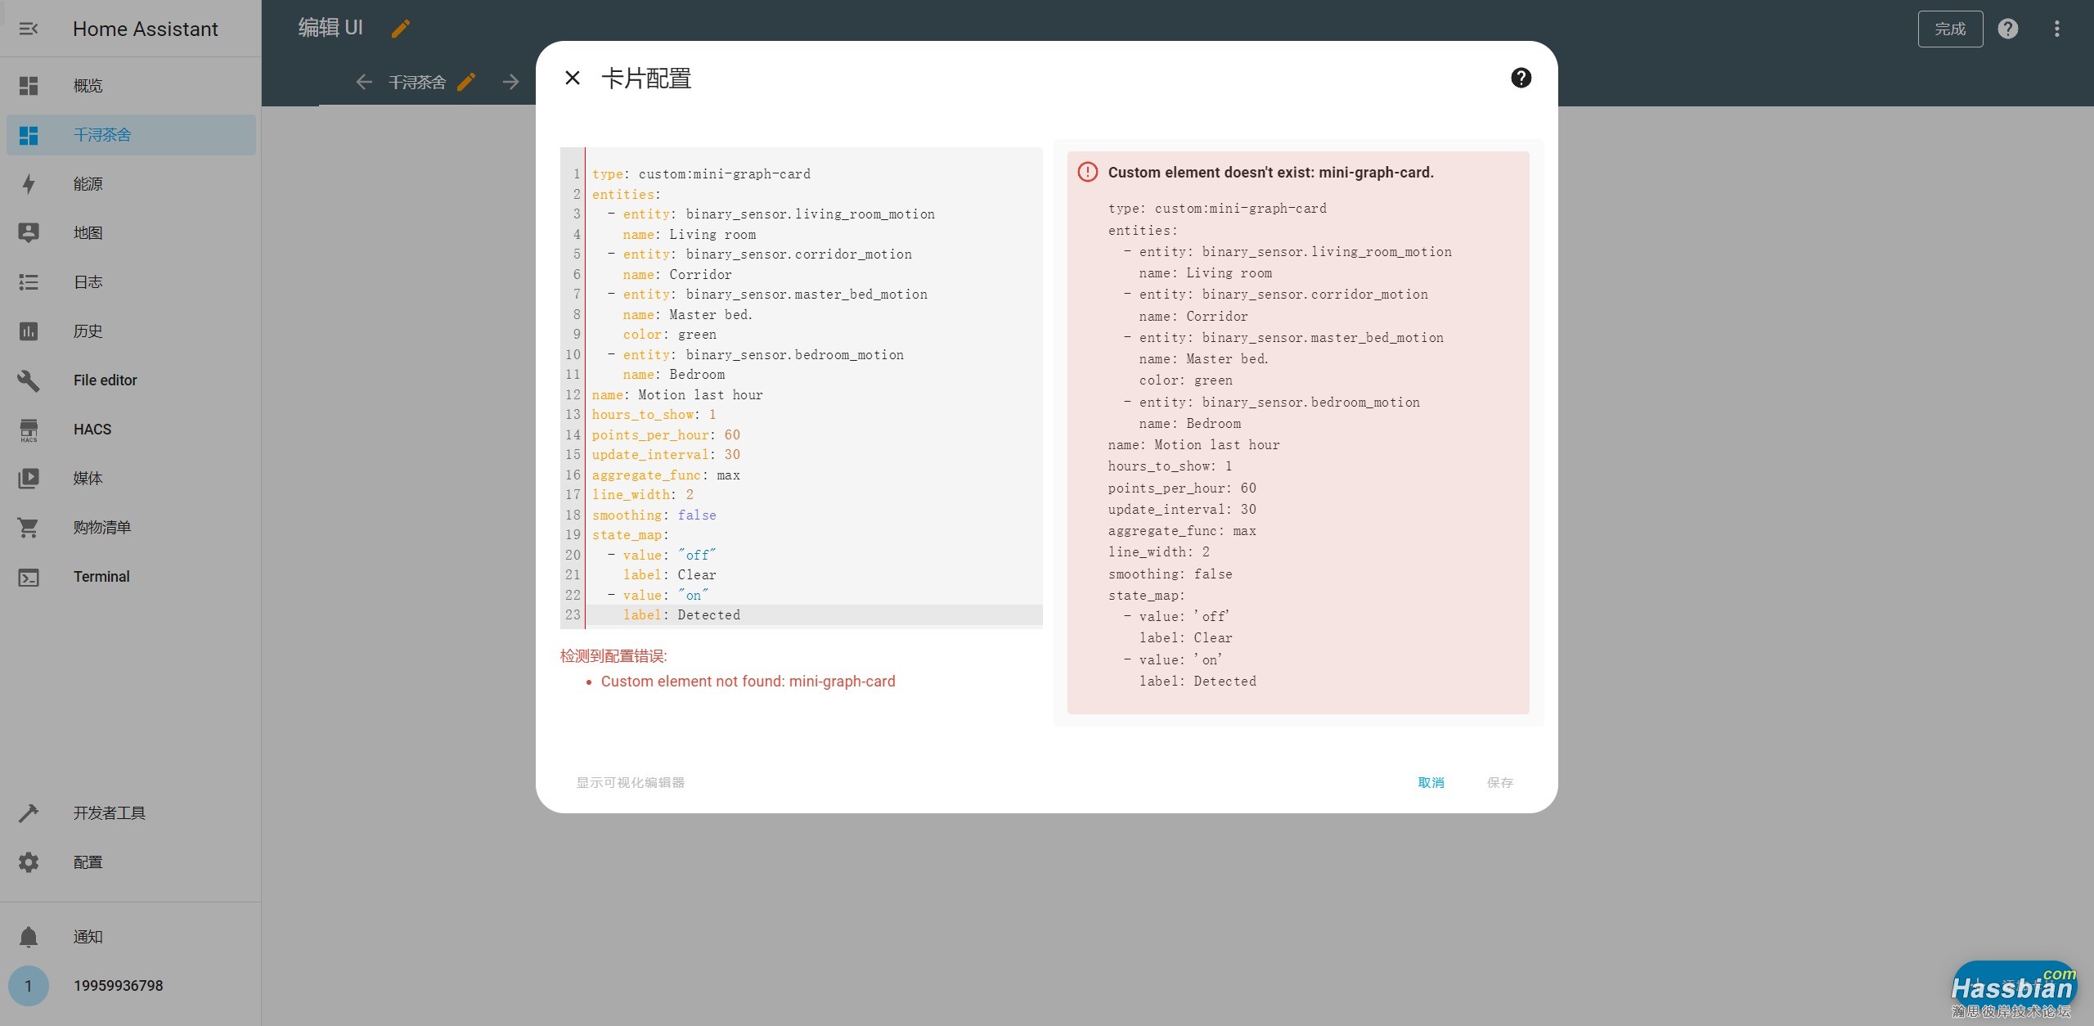This screenshot has height=1026, width=2094.
Task: Open HACS store icon
Action: tap(29, 430)
